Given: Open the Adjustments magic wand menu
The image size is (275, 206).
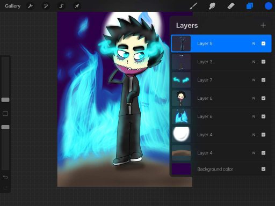Looking at the screenshot, I should 46,6.
